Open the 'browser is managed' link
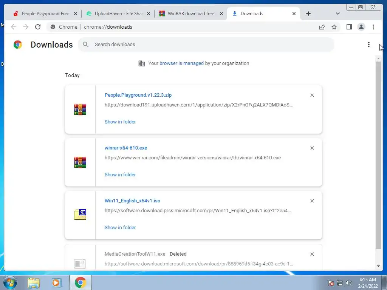 coord(182,63)
